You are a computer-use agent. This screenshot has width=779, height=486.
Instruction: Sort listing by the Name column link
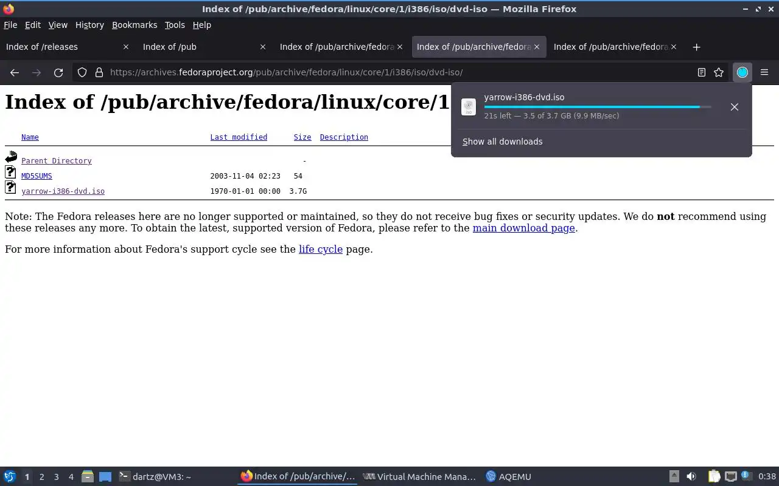[30, 137]
